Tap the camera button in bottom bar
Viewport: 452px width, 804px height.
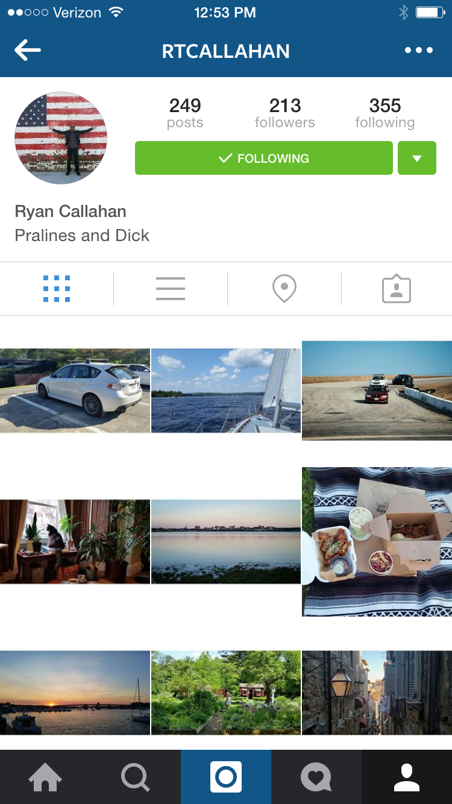(x=226, y=777)
